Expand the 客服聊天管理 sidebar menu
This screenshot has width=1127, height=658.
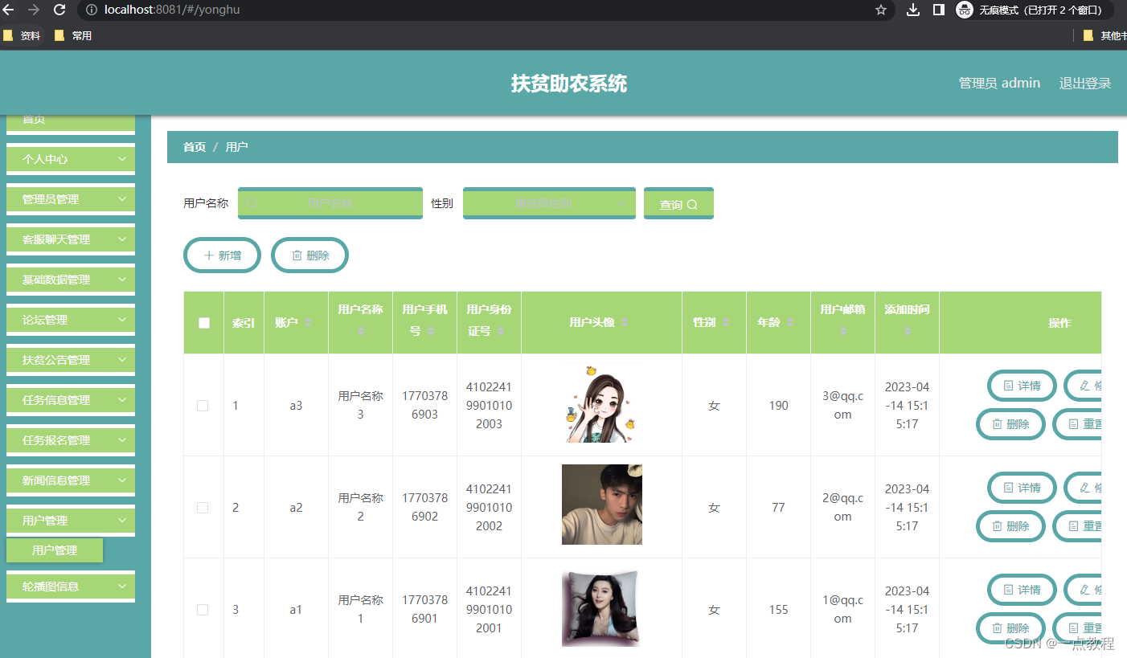click(x=71, y=239)
